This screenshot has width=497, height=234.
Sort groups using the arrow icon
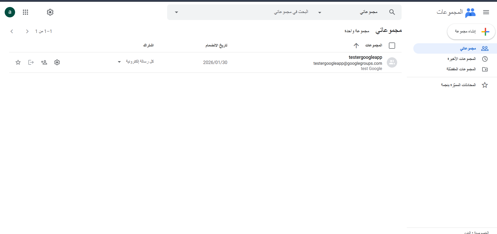click(356, 46)
